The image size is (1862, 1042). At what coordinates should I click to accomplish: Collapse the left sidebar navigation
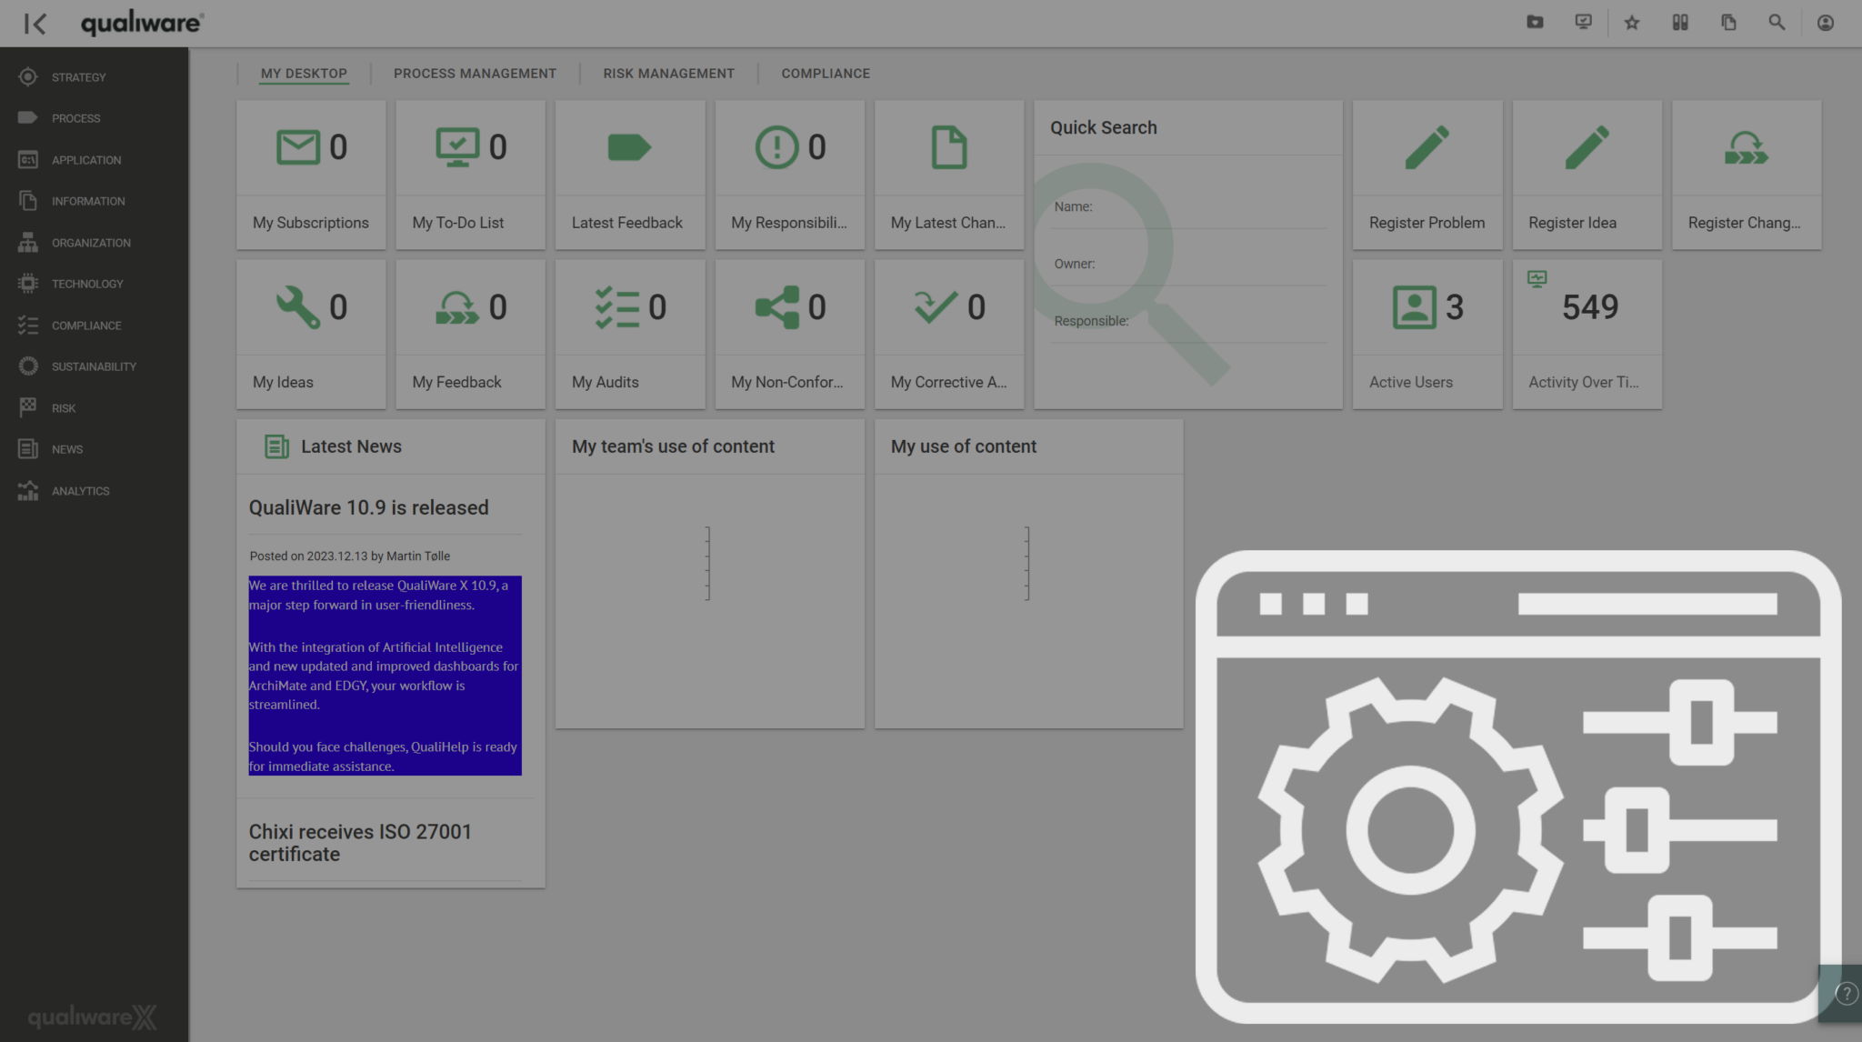click(35, 24)
